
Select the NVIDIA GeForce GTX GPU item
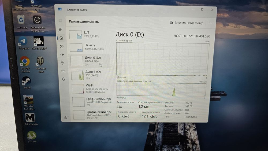click(92, 115)
